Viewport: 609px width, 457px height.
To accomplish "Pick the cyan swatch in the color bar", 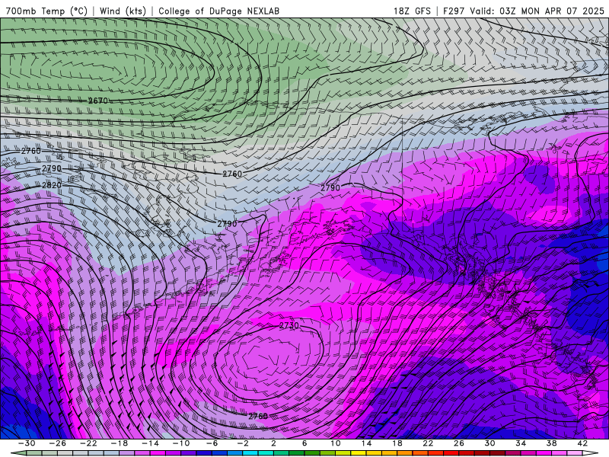I will tap(250, 453).
